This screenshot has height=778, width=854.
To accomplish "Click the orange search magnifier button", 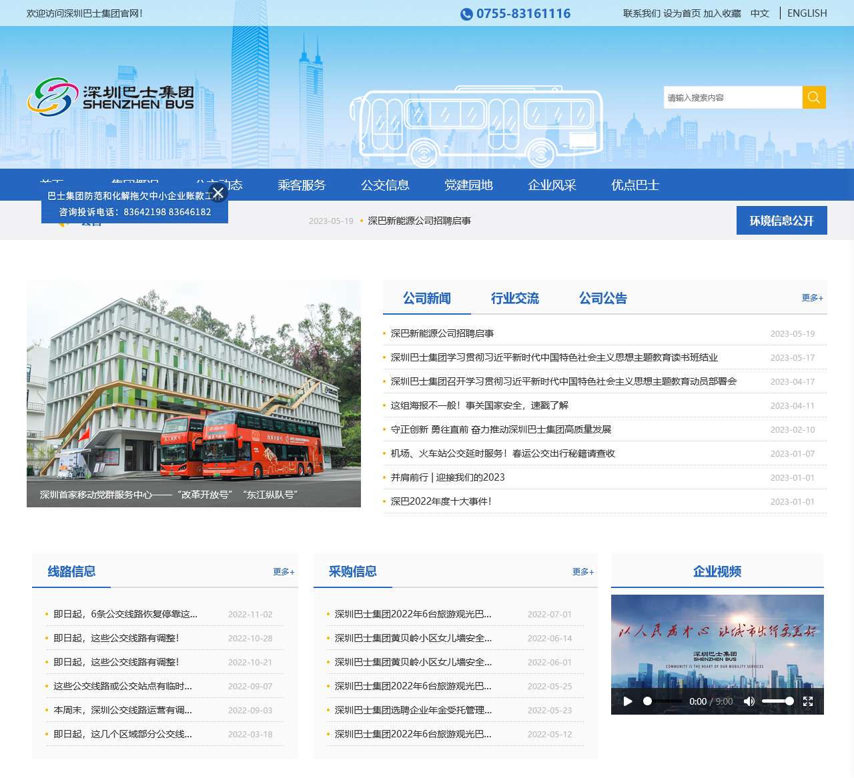I will pyautogui.click(x=814, y=97).
